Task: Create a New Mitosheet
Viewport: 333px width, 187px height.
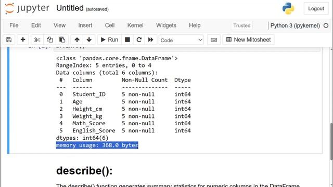Action: pos(248,39)
